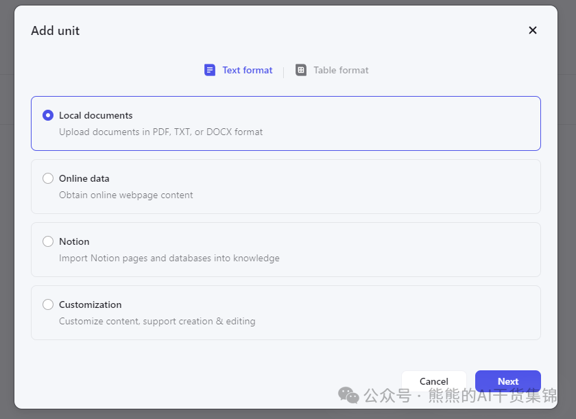Click the Text format document icon

pos(210,70)
